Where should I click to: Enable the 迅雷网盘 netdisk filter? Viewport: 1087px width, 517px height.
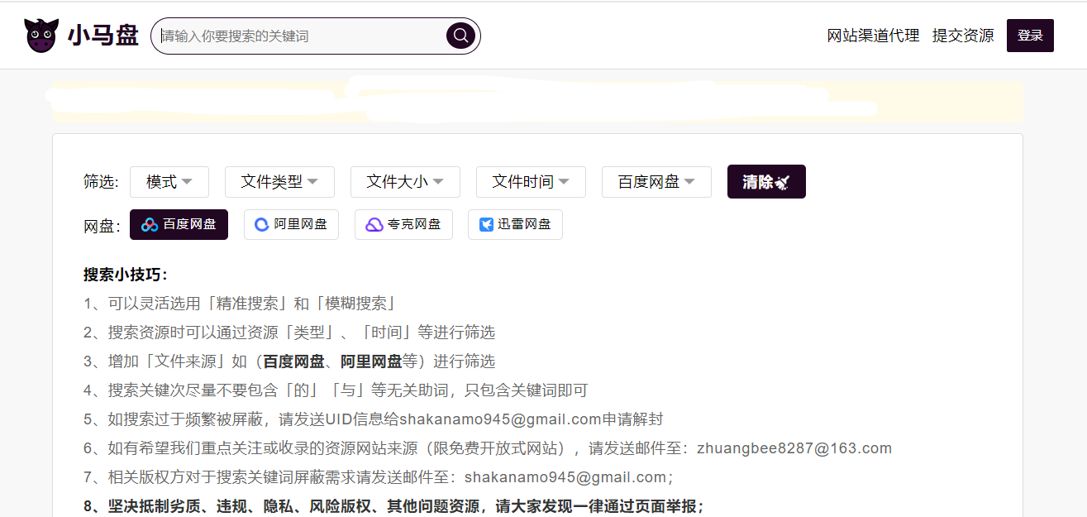coord(515,224)
